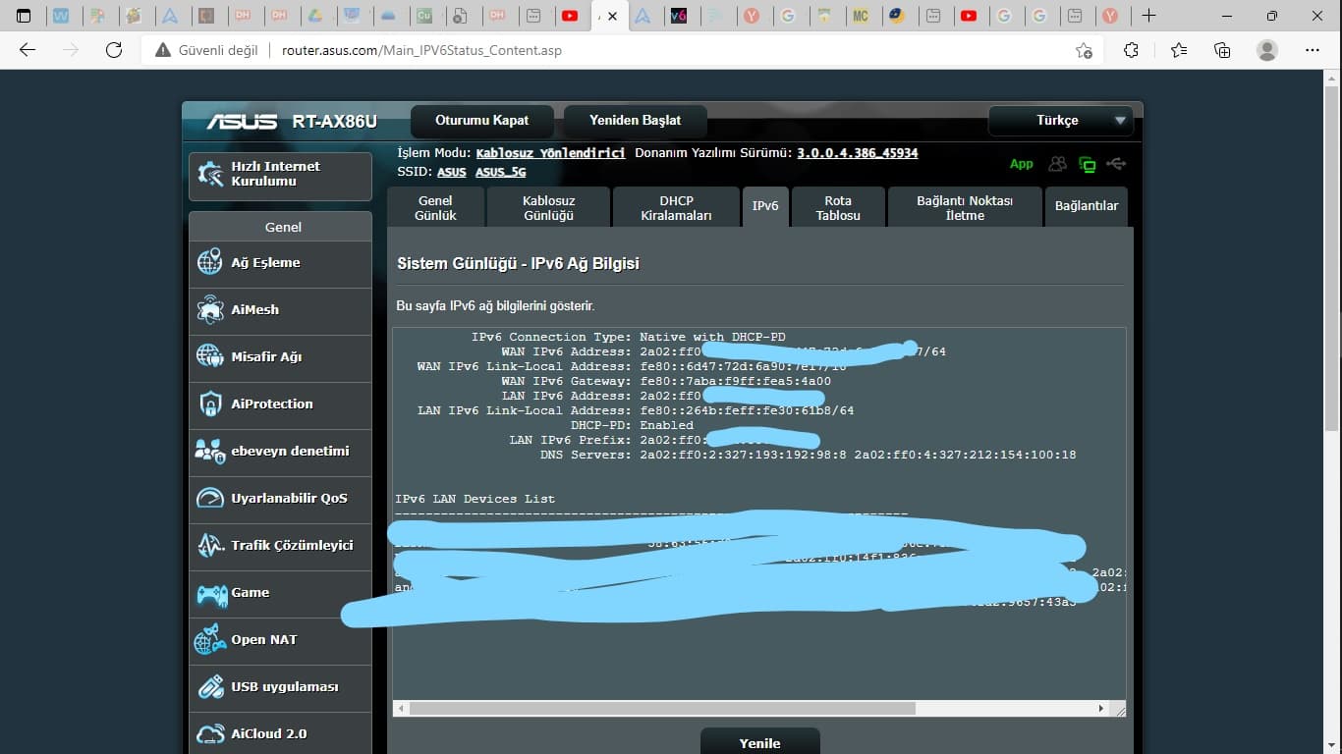Open the tab actions menu icon

(24, 16)
